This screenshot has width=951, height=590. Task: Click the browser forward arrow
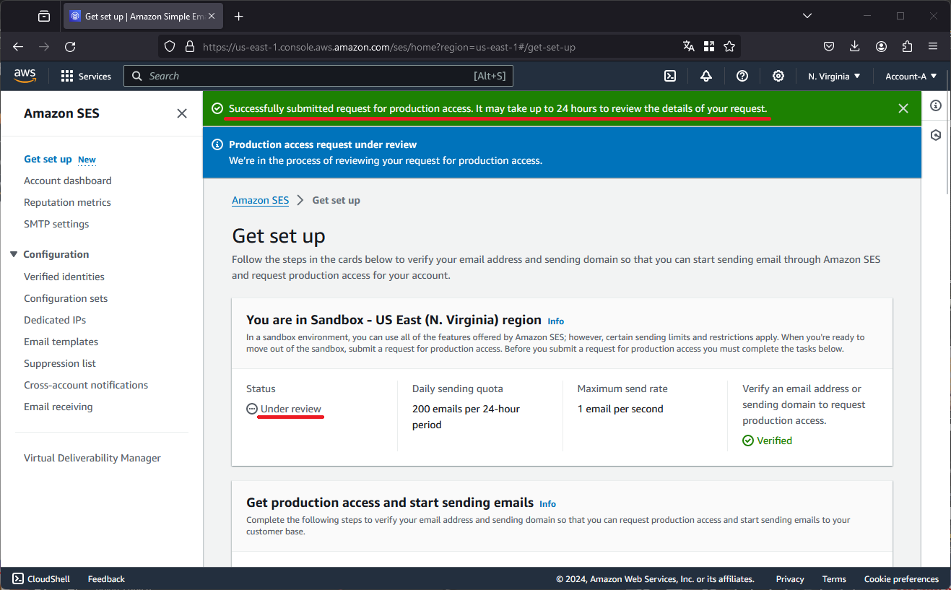point(44,46)
